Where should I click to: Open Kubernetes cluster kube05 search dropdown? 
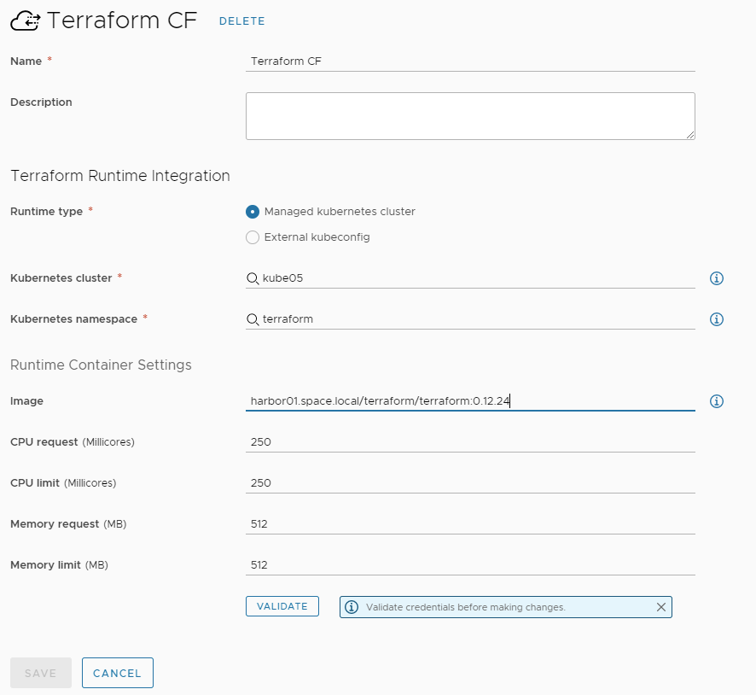470,278
